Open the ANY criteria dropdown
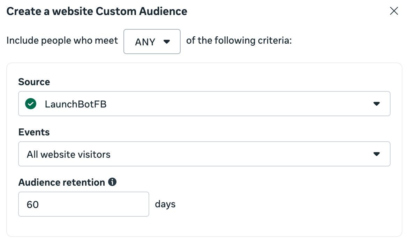 (152, 42)
